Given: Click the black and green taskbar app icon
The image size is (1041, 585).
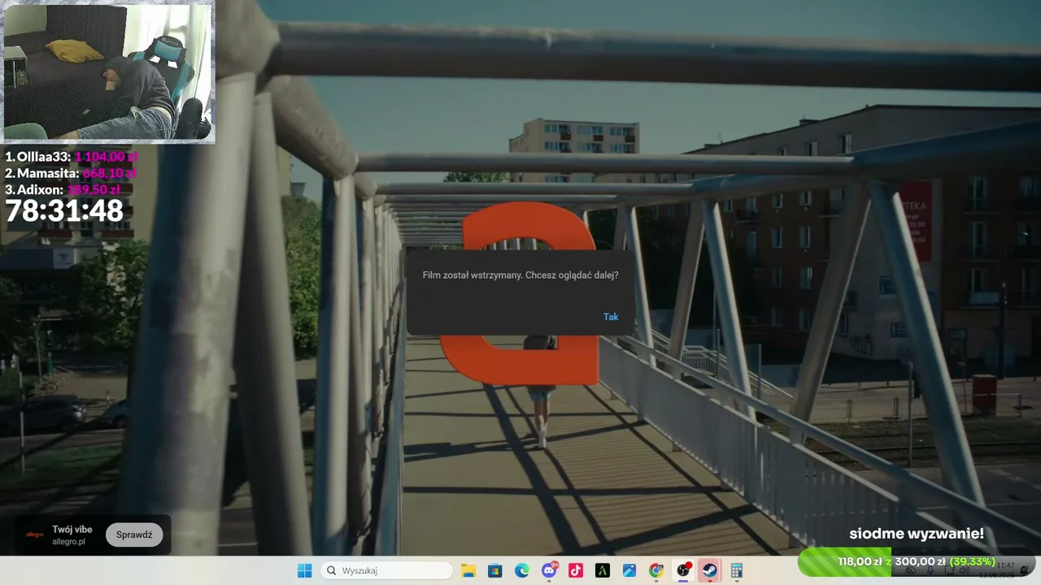Looking at the screenshot, I should (603, 570).
